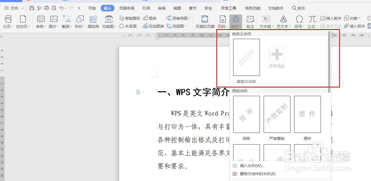Screen dimensions: 371x181
Task: Click the Print icon in quick access toolbar
Action: (47, 8)
